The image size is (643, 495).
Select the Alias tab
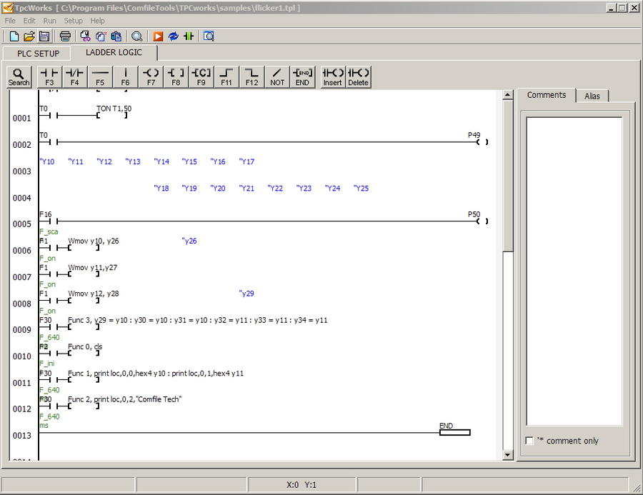coord(592,96)
